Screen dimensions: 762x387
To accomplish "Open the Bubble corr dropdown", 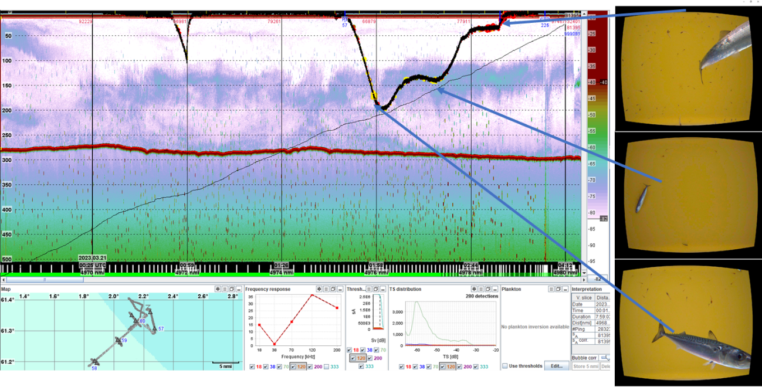I will [606, 357].
